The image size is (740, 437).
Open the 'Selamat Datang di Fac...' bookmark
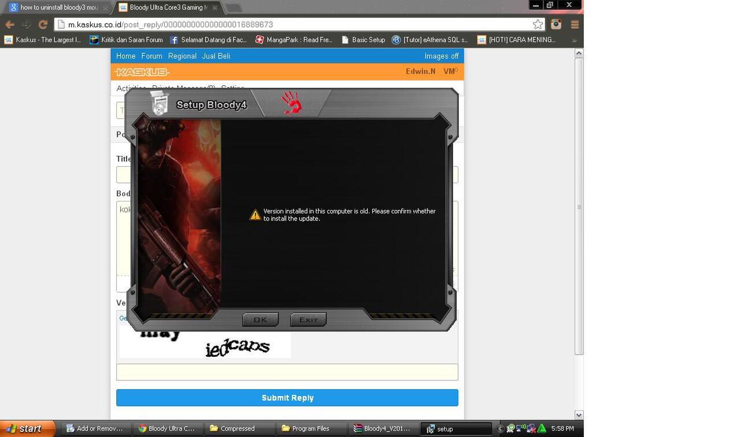pyautogui.click(x=208, y=40)
